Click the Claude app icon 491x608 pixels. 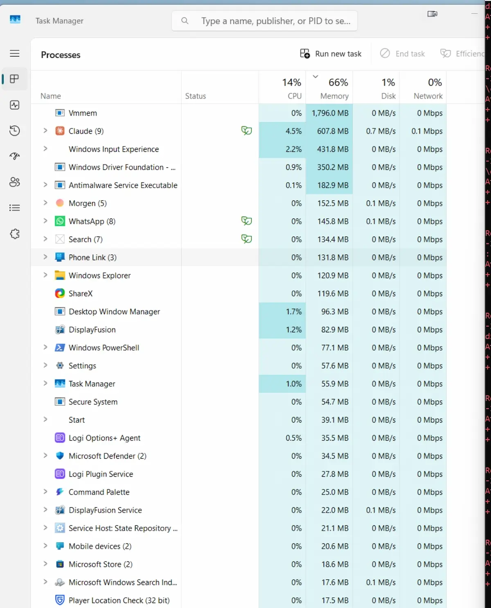[60, 131]
